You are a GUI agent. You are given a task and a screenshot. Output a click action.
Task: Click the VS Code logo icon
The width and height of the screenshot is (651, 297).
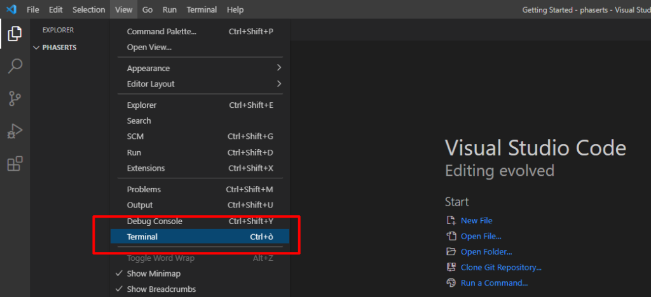11,9
